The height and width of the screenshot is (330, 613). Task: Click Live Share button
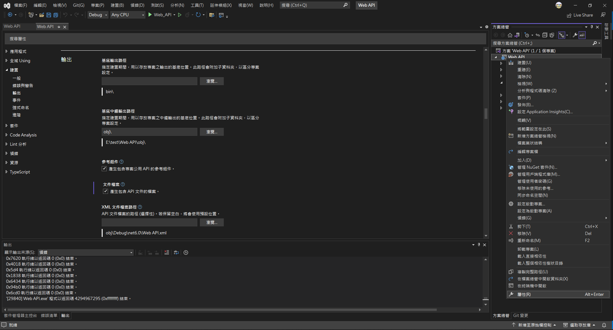[580, 15]
